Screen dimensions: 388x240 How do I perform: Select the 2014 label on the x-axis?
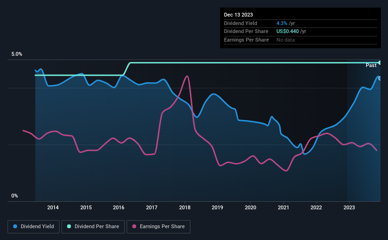click(53, 207)
